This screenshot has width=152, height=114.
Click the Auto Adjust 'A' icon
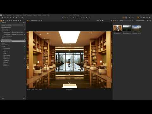[22, 17]
